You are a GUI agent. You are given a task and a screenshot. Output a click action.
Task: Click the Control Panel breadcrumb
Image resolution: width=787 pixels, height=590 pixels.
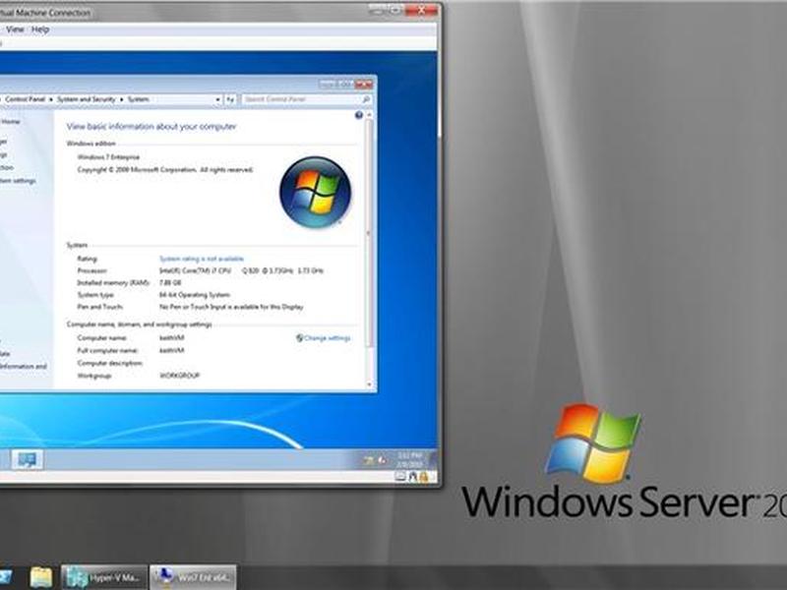(26, 99)
